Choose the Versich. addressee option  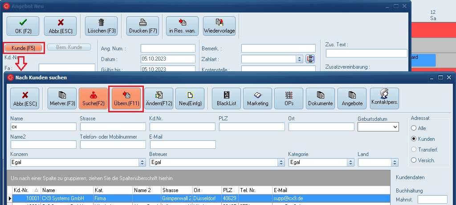click(x=414, y=160)
